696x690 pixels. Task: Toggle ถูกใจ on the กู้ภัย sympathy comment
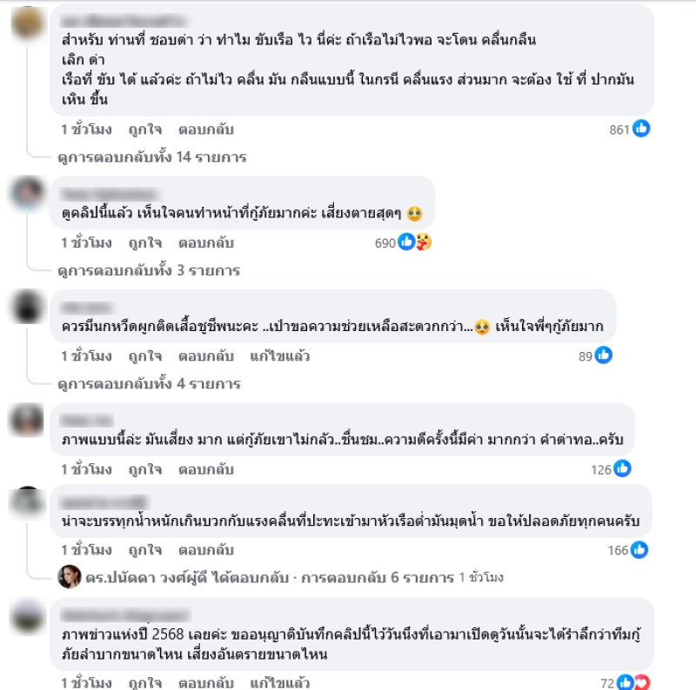point(144,243)
